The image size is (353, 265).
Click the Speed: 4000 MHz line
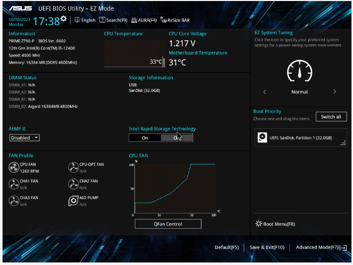click(25, 55)
